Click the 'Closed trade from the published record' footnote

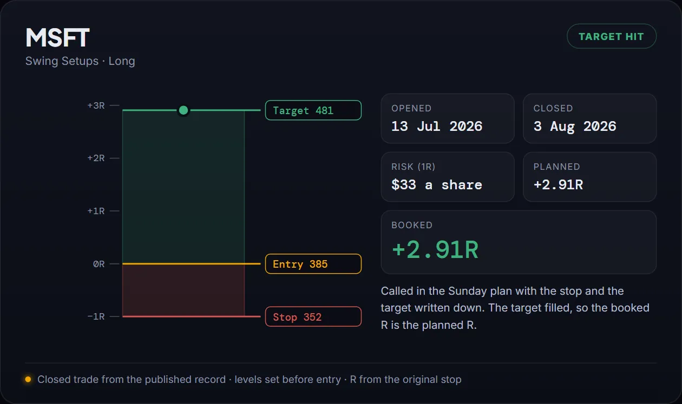250,380
